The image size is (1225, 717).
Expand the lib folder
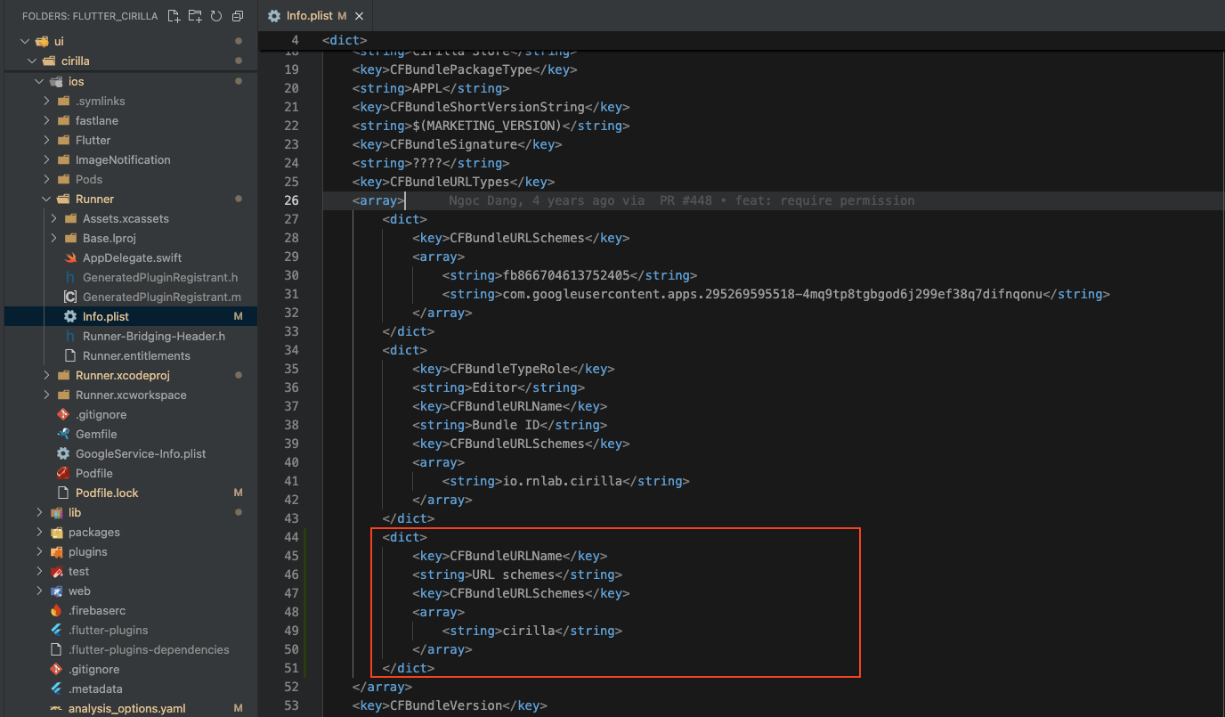coord(39,512)
